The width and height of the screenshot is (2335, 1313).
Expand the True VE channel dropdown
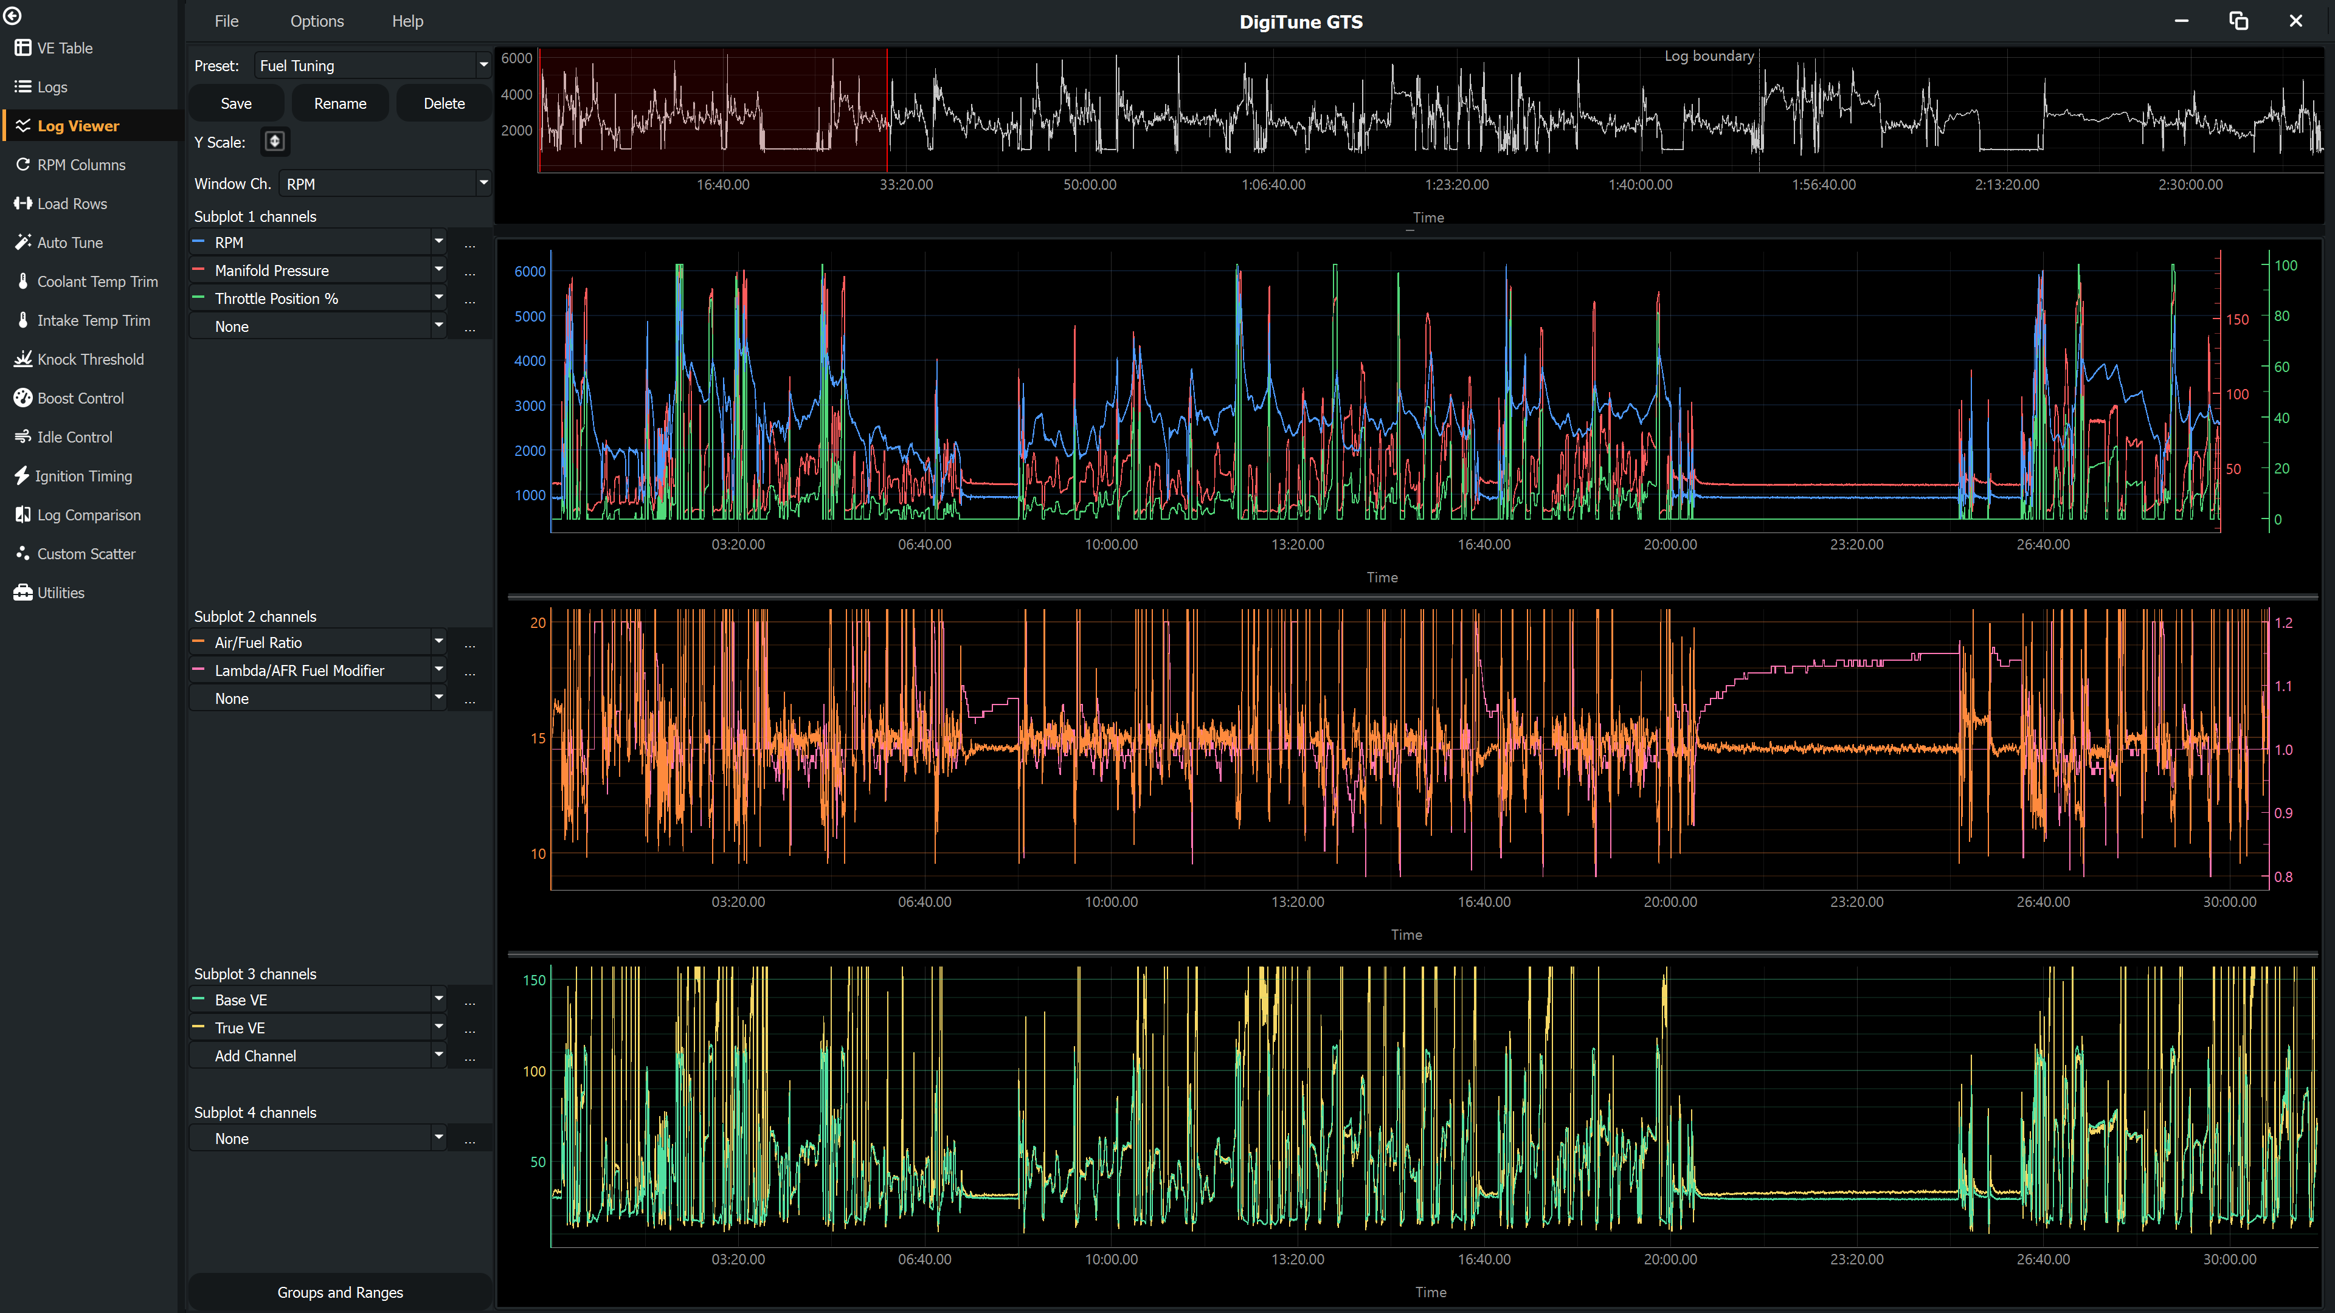(438, 1027)
